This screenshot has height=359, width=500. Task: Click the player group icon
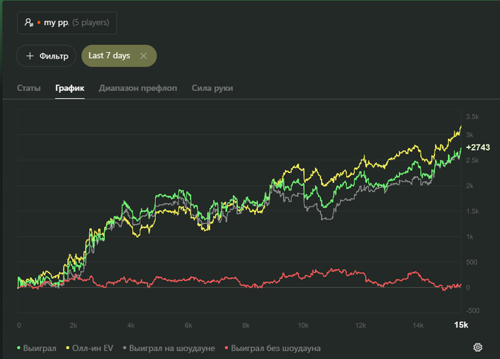[29, 23]
